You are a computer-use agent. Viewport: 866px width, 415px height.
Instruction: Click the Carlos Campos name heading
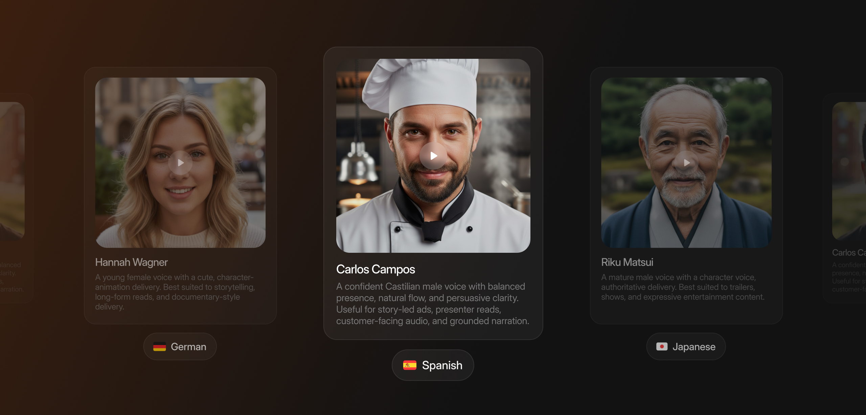click(375, 269)
